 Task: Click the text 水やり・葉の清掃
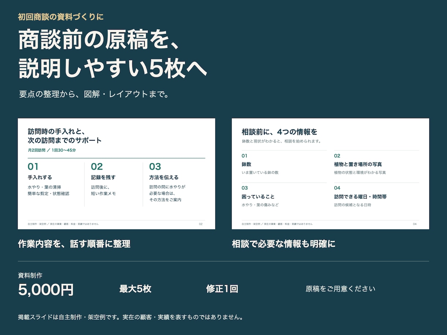[44, 187]
